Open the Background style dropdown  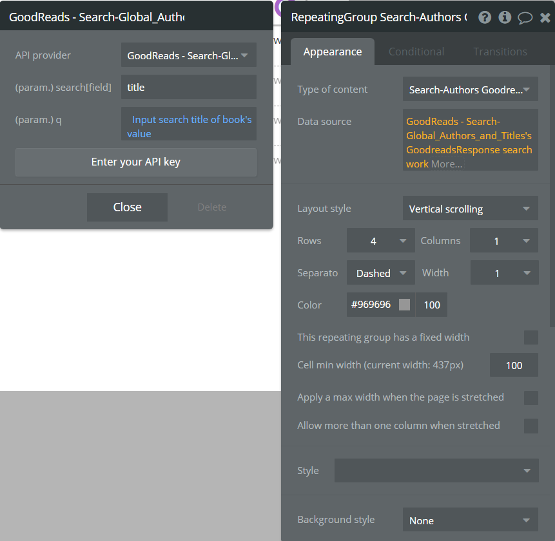470,520
